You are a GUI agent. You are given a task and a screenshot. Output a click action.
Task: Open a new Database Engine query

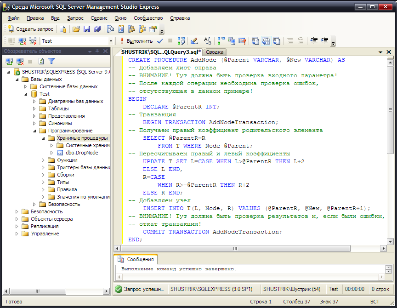tap(63, 29)
